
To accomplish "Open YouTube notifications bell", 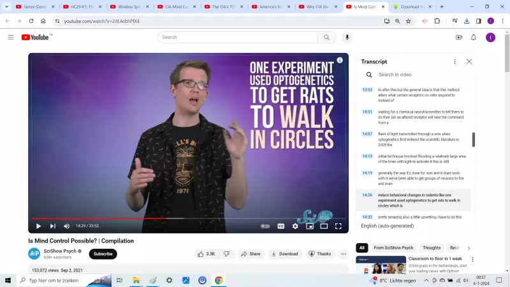I will 474,38.
